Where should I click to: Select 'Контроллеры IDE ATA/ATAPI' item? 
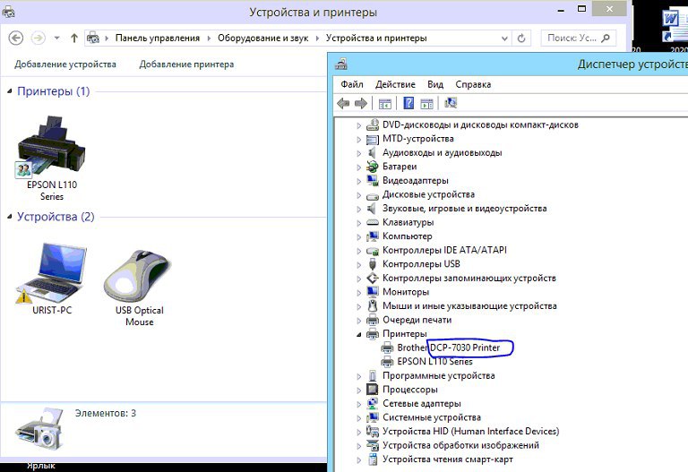coord(444,250)
